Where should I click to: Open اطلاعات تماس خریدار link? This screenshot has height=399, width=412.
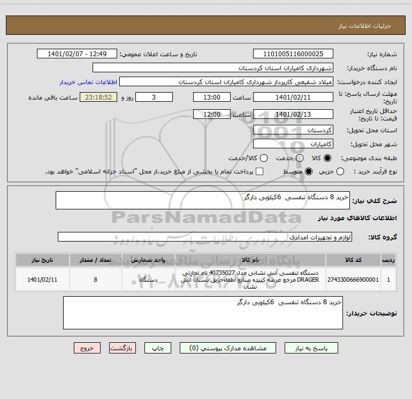click(x=88, y=82)
